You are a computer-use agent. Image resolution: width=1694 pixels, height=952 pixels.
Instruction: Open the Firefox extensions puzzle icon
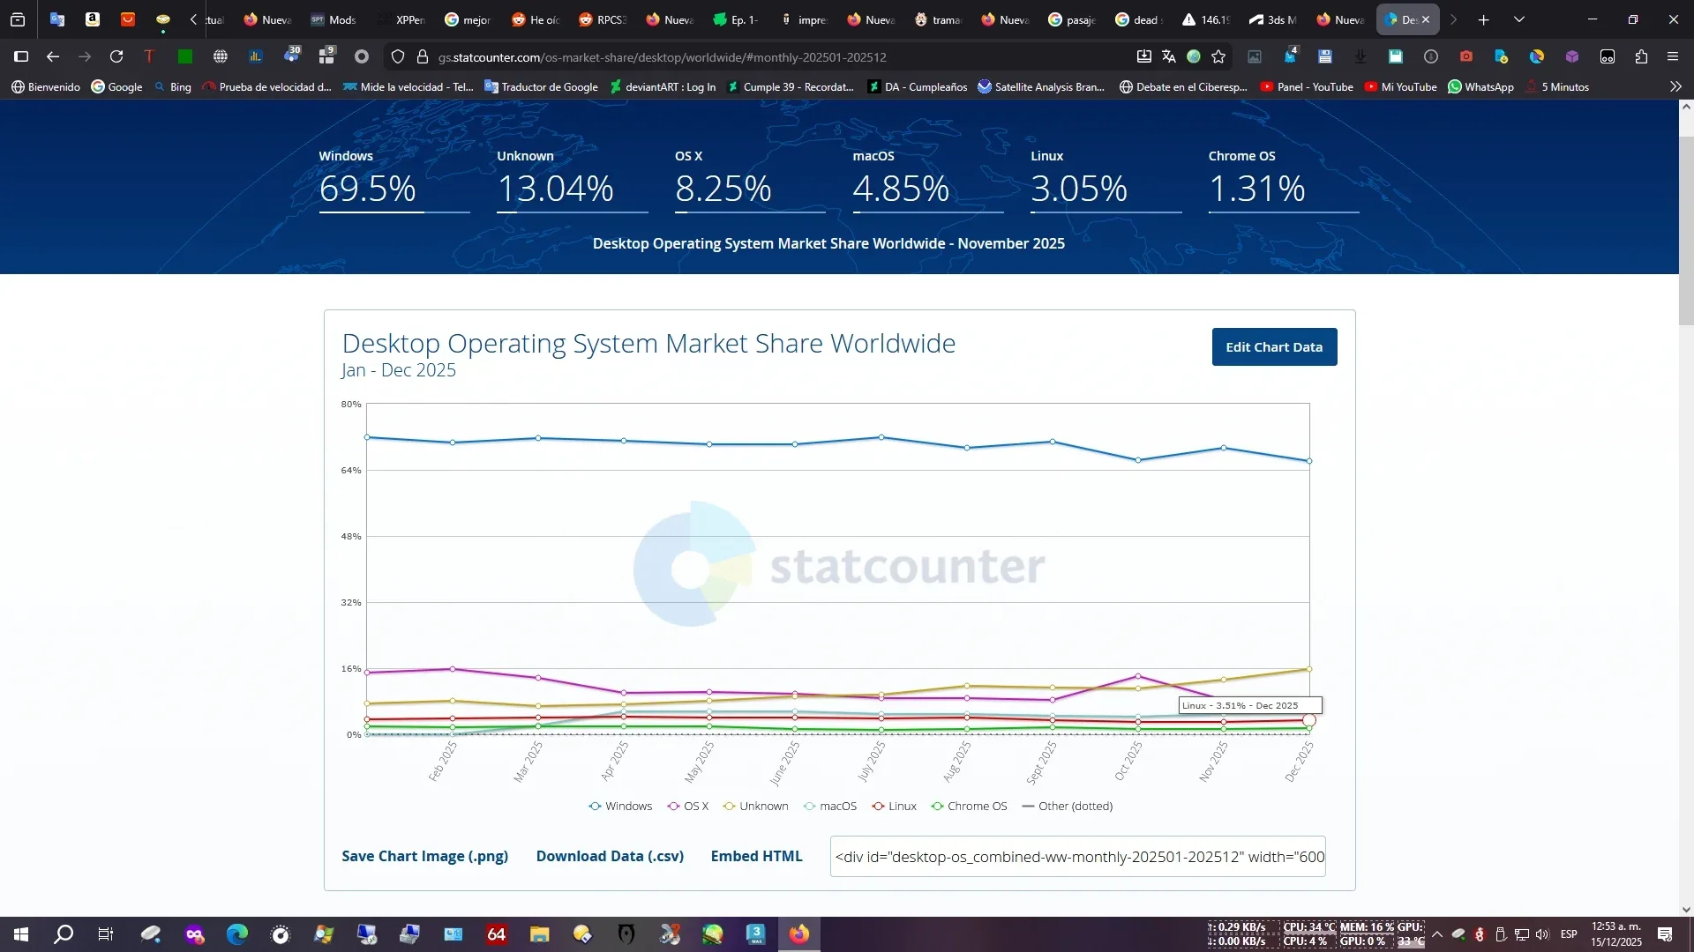click(1641, 56)
